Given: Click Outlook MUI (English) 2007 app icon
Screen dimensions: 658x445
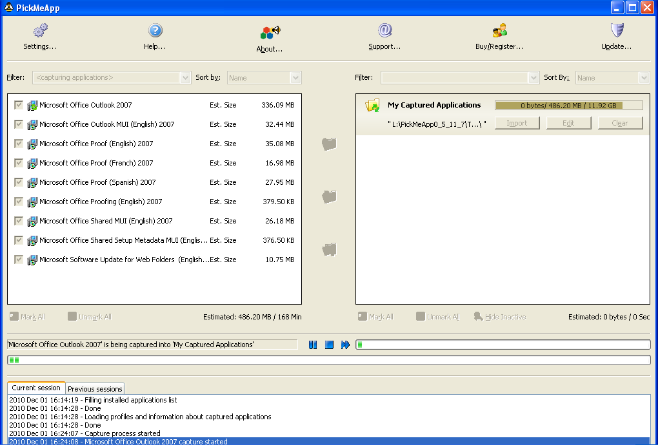Looking at the screenshot, I should [x=32, y=125].
